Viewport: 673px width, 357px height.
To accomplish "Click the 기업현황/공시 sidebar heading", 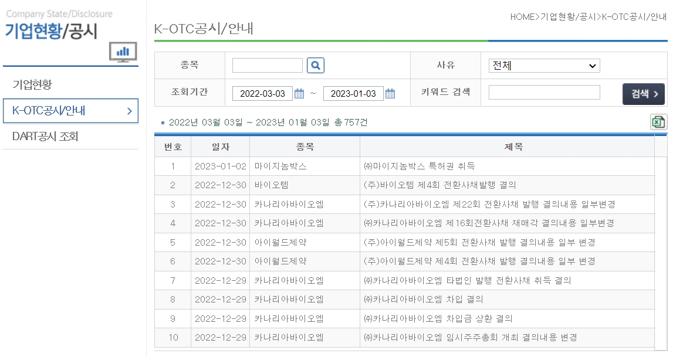I will (51, 31).
